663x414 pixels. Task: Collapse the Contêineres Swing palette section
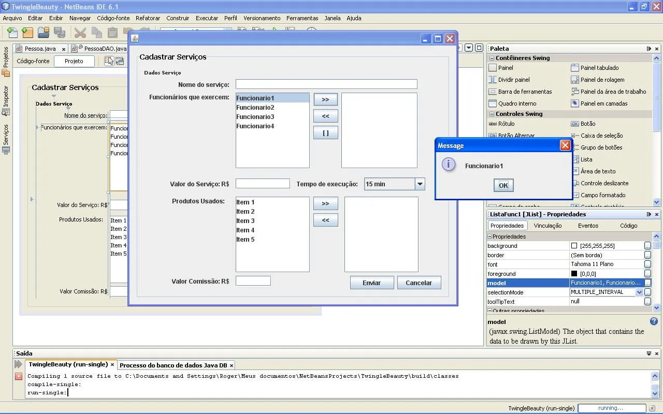pos(492,58)
